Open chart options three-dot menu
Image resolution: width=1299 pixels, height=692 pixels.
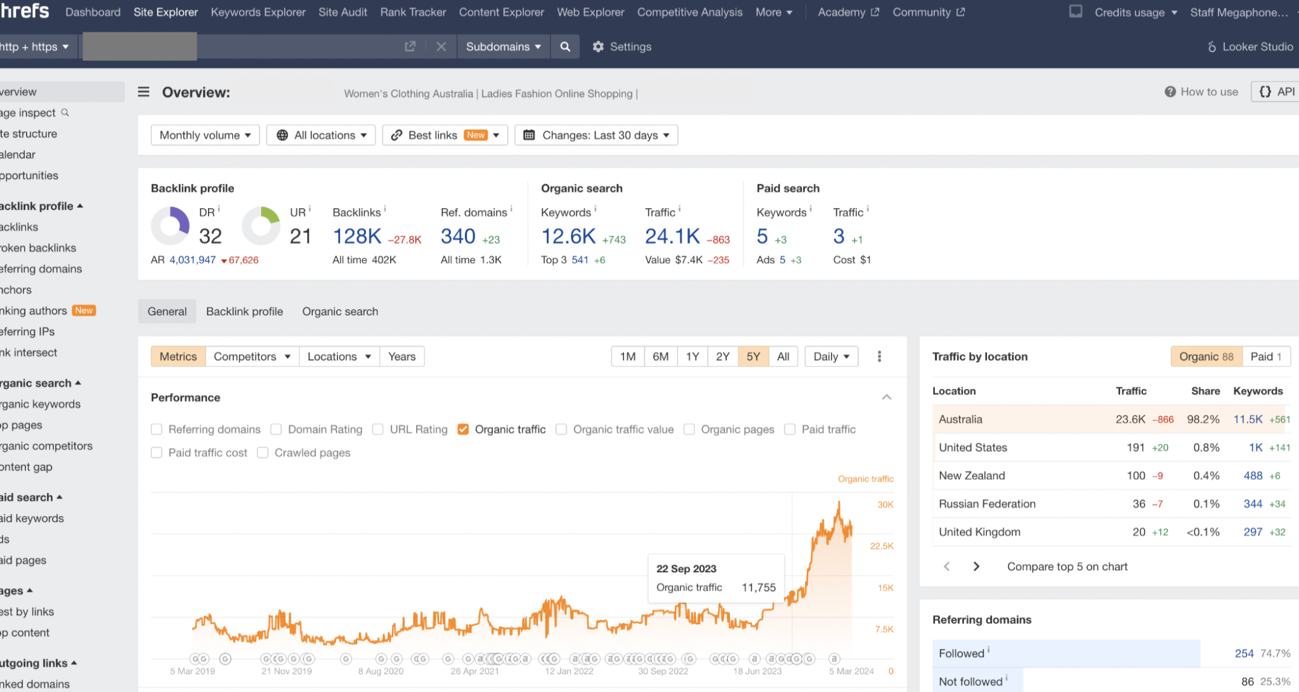(x=879, y=356)
